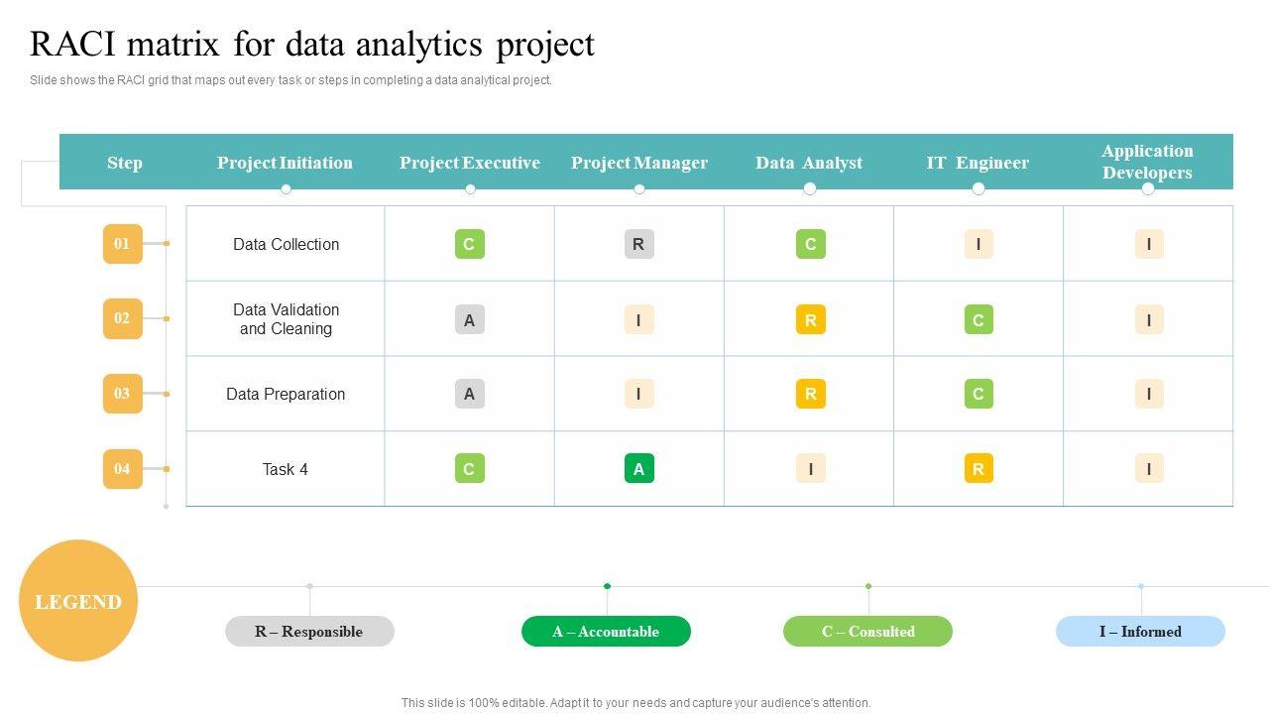
Task: Click the A – Accountable legend pill
Action: point(606,632)
